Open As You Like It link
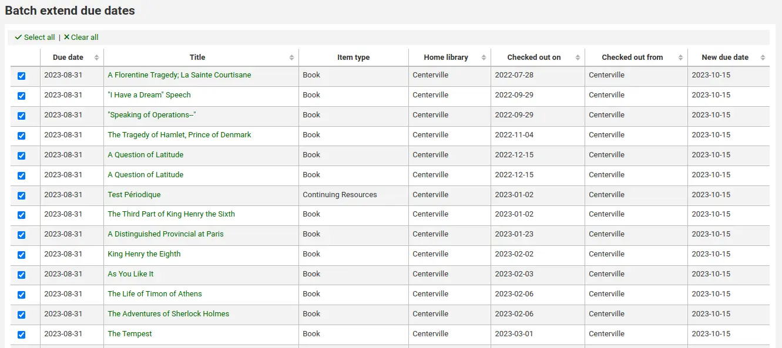The width and height of the screenshot is (782, 348). coord(130,274)
